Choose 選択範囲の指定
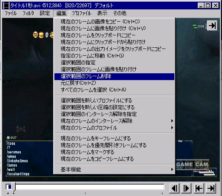Screen dimensions: 222x196 114,63
